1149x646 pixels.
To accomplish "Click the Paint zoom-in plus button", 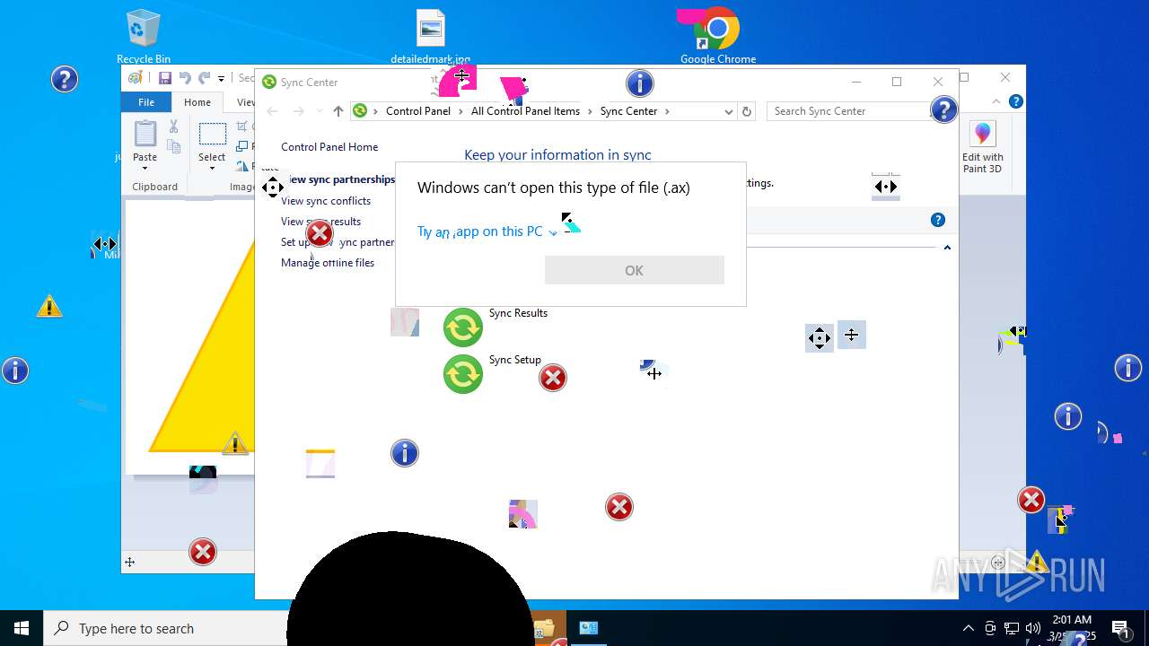I will tap(998, 563).
